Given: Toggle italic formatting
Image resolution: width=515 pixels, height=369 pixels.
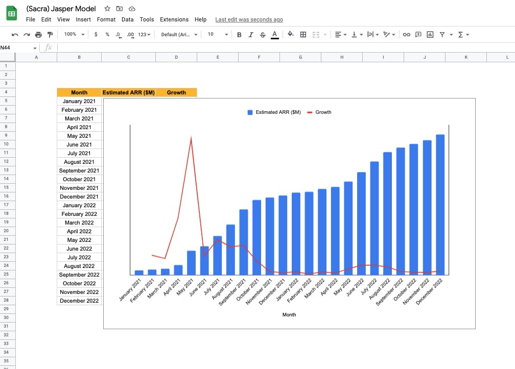Looking at the screenshot, I should click(x=251, y=34).
